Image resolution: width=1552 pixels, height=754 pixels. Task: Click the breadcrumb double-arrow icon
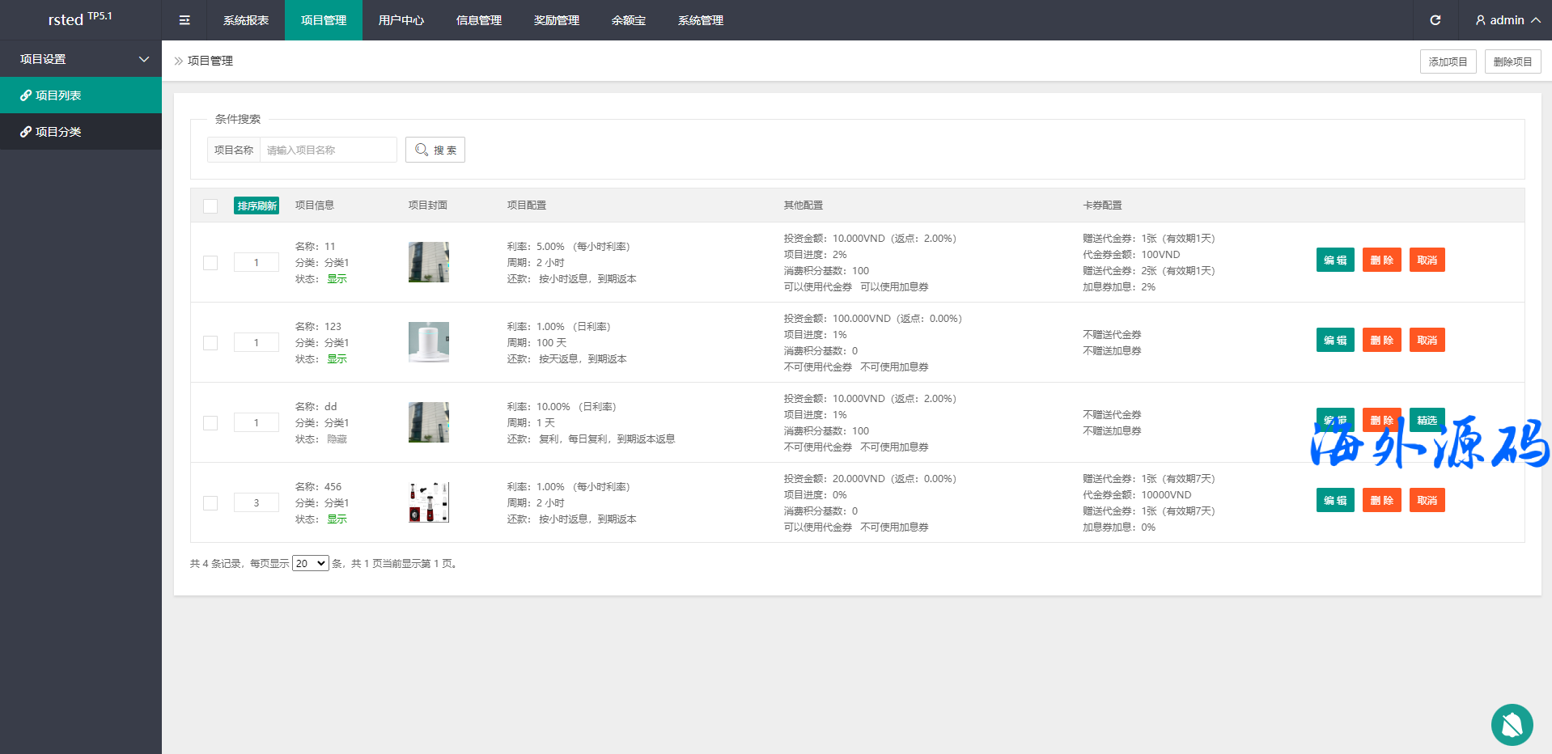(x=179, y=61)
